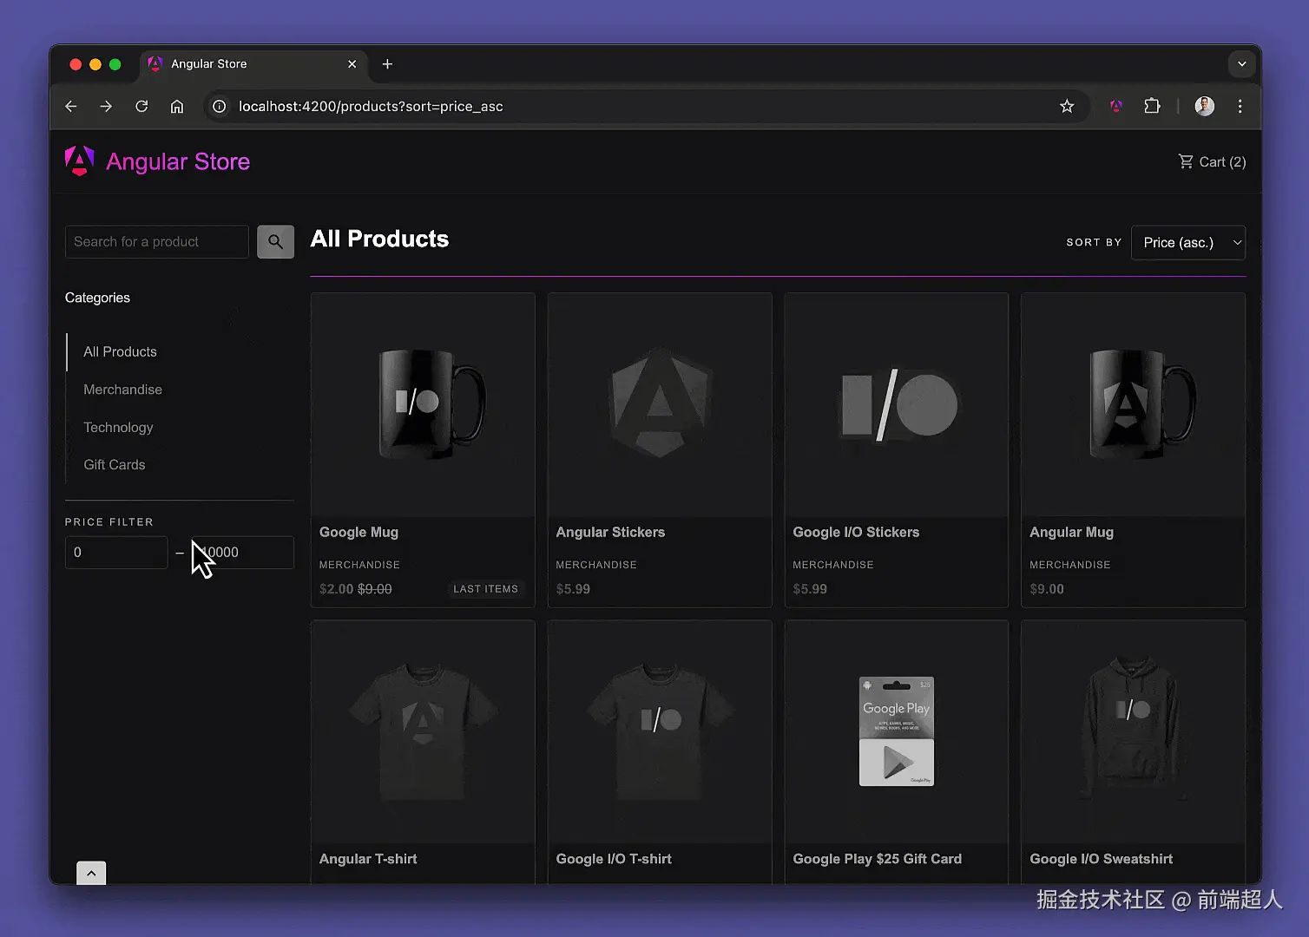This screenshot has height=937, width=1309.
Task: Open the Angular T-shirt product title
Action: (x=368, y=859)
